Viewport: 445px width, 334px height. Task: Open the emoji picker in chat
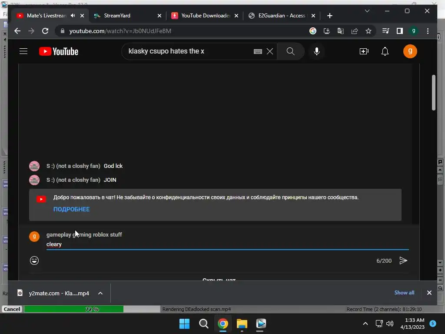[34, 261]
